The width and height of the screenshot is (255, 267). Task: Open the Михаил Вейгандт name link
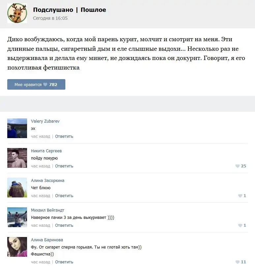[x=48, y=210]
